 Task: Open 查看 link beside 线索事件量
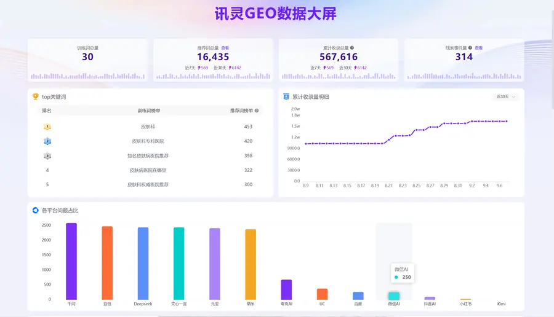[x=479, y=48]
